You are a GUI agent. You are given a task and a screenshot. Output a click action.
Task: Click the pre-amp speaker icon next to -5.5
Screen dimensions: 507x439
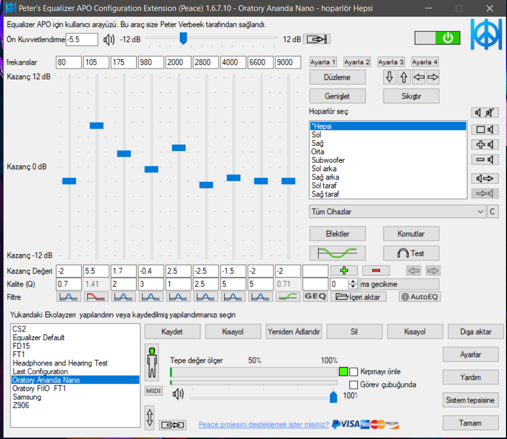[109, 40]
